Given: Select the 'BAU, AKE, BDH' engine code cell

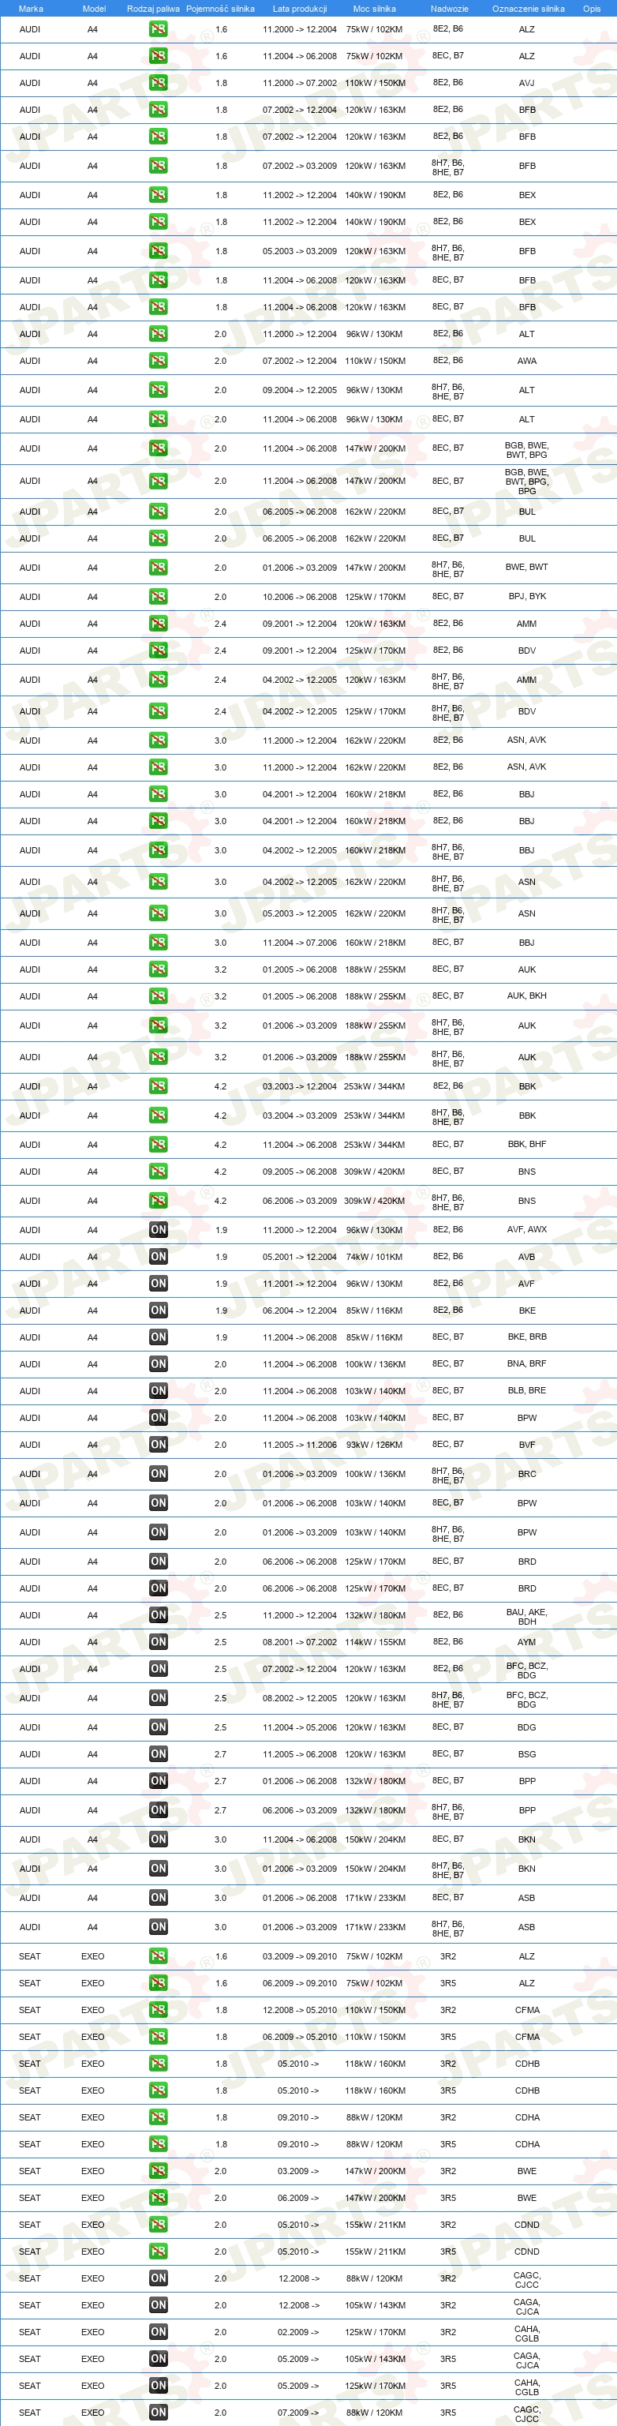Looking at the screenshot, I should point(527,1616).
